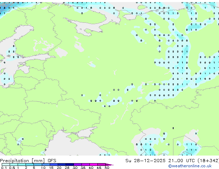This screenshot has width=219, height=169.
Task: Click the '45' legend label
Action: click(x=99, y=168)
